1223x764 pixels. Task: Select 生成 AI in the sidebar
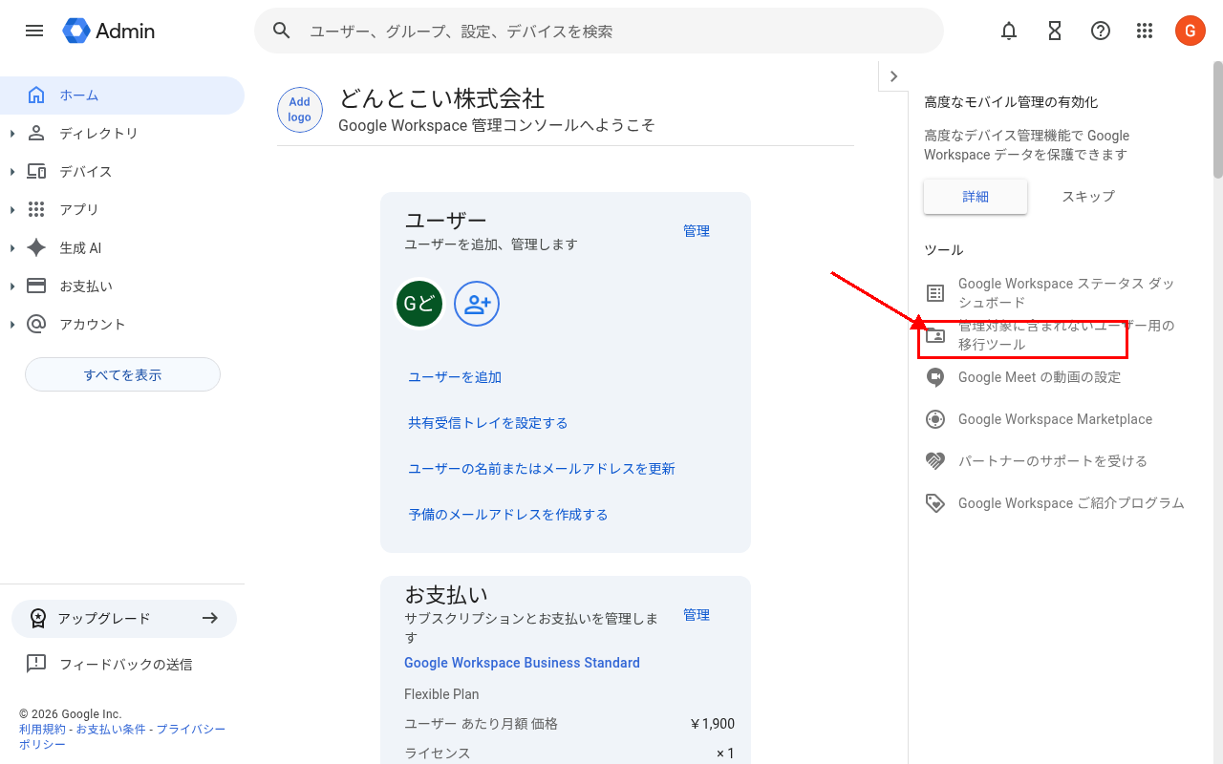pyautogui.click(x=122, y=248)
